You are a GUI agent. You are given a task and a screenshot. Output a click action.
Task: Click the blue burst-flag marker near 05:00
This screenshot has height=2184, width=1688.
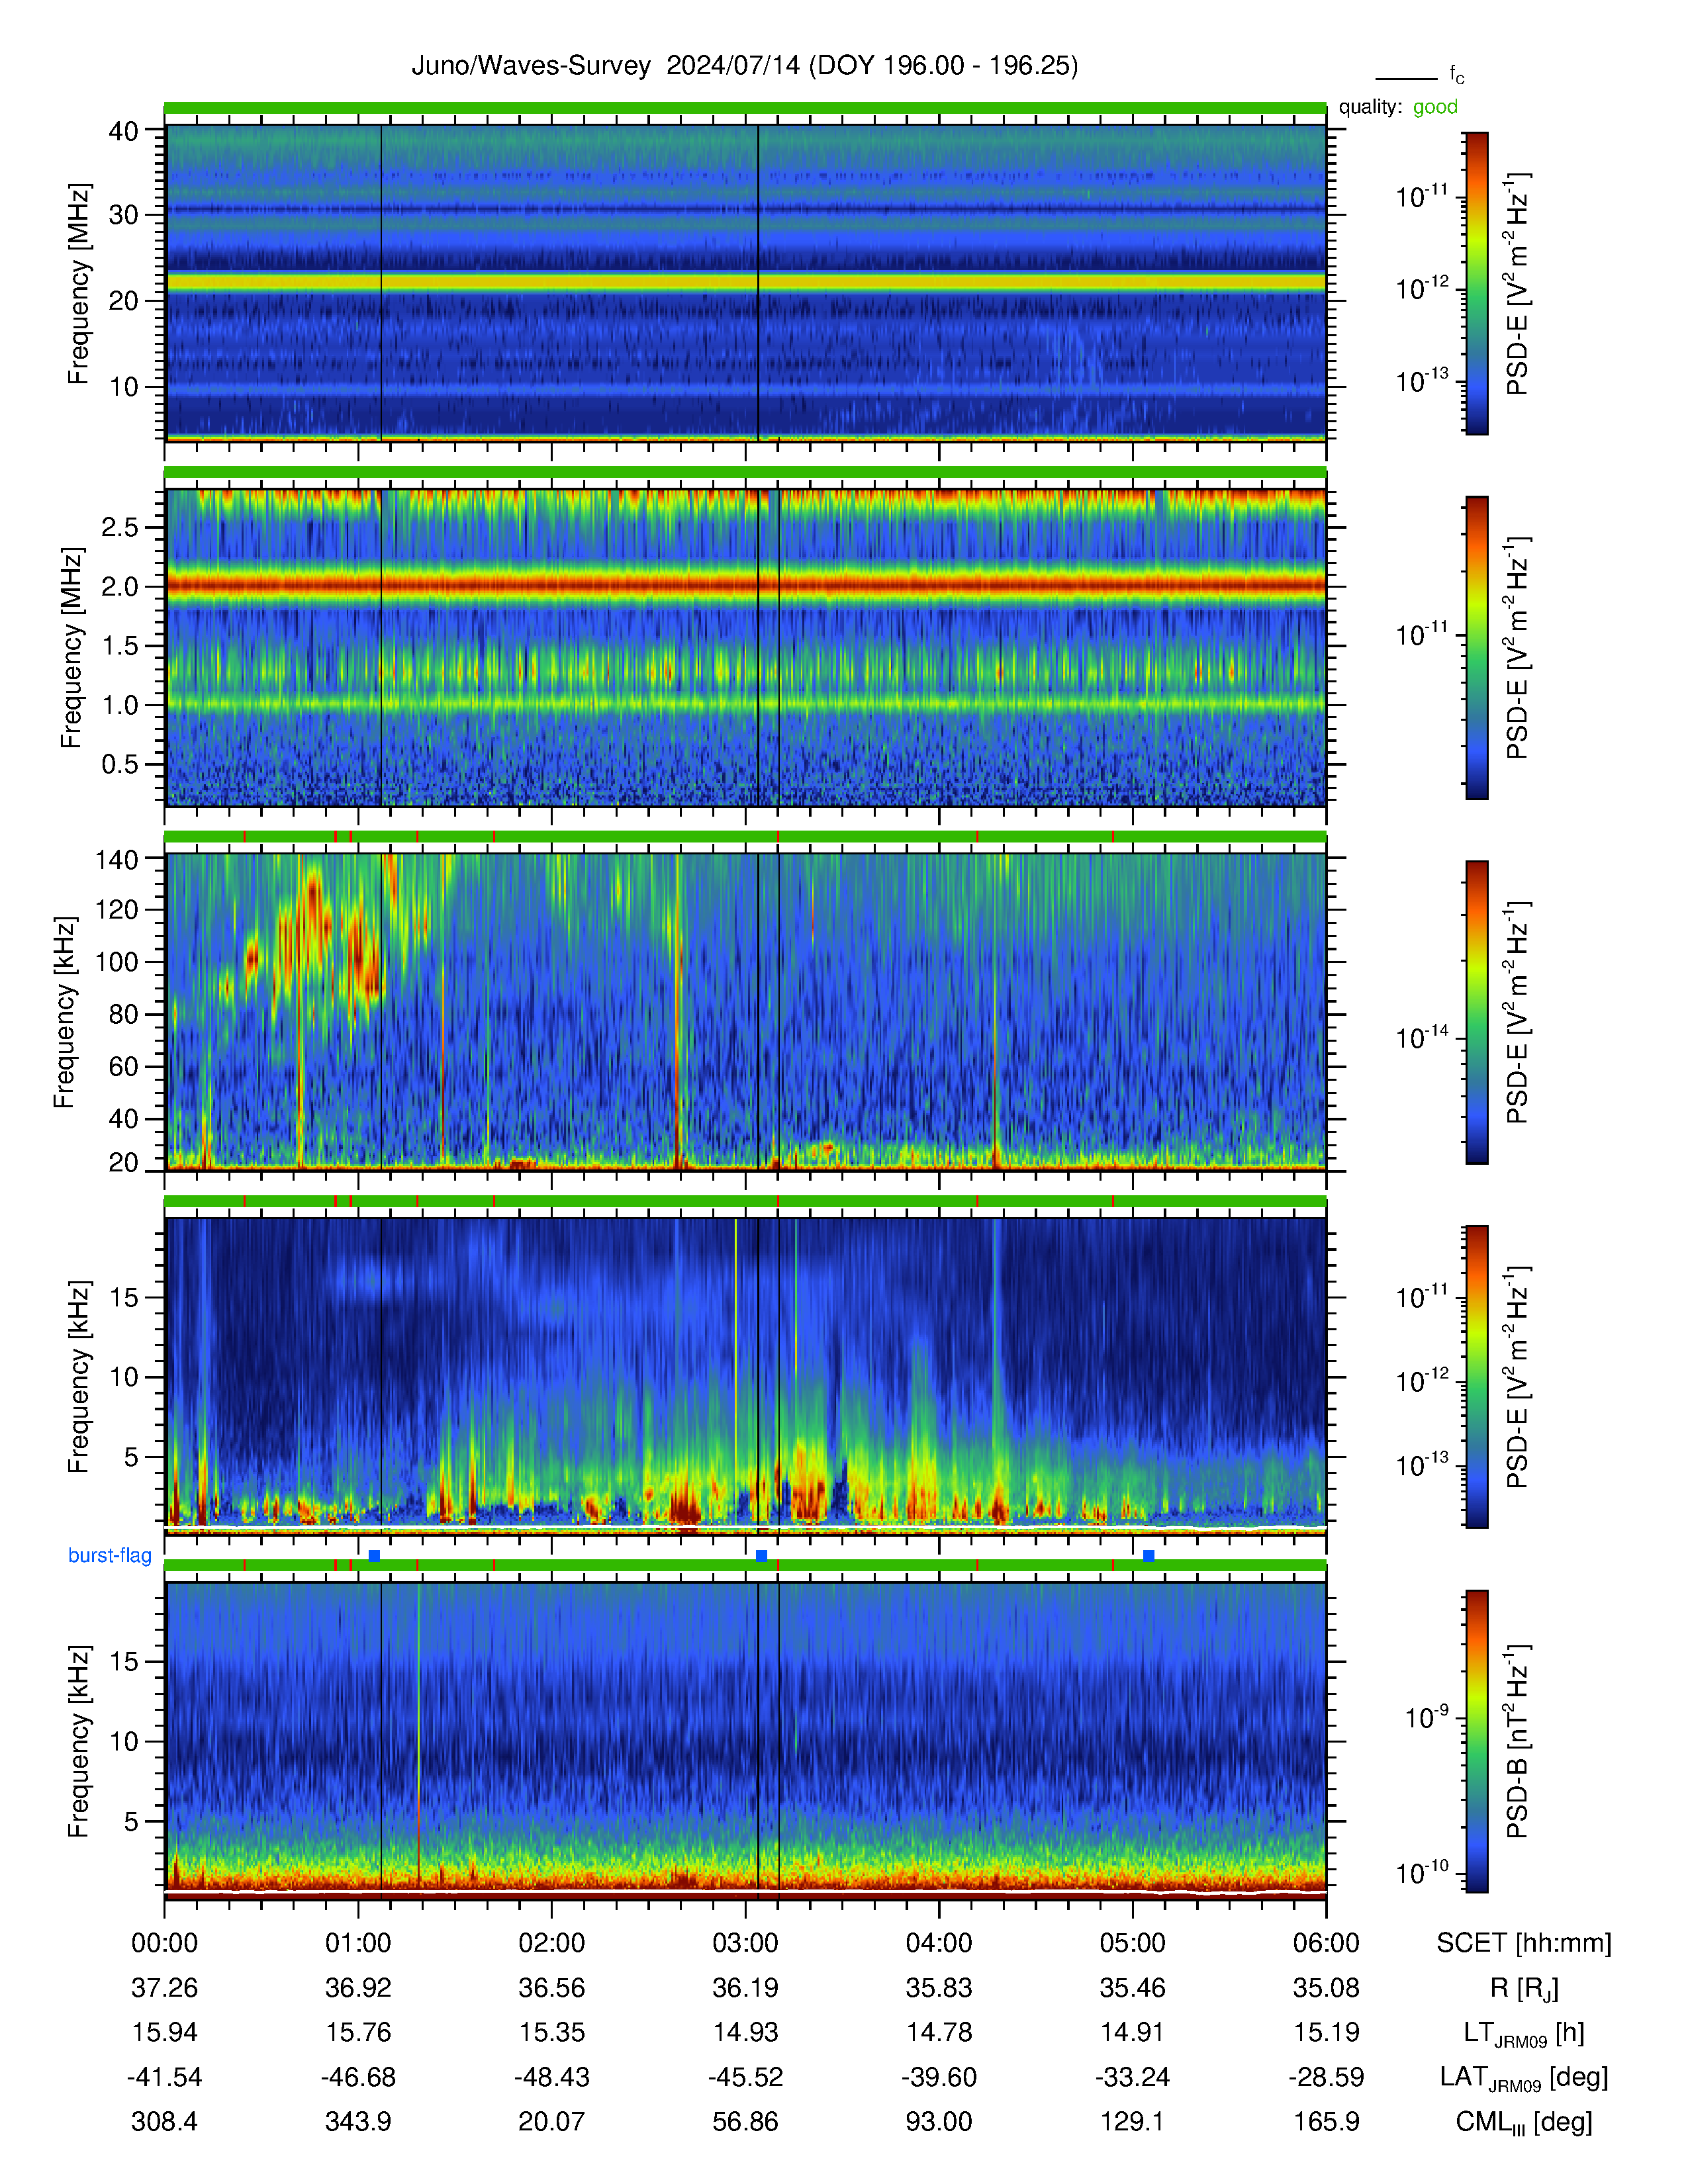point(1148,1555)
